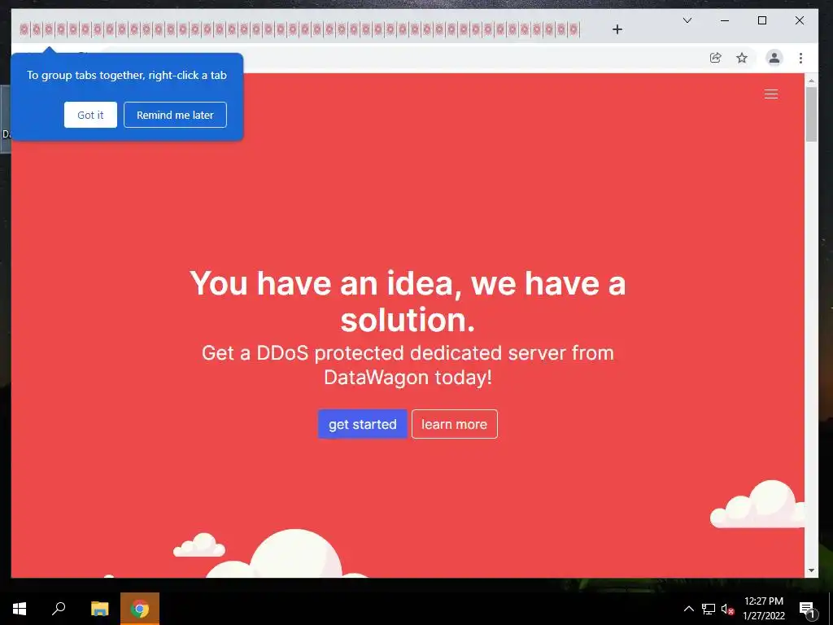Click the learn more button
This screenshot has width=833, height=625.
pyautogui.click(x=454, y=424)
